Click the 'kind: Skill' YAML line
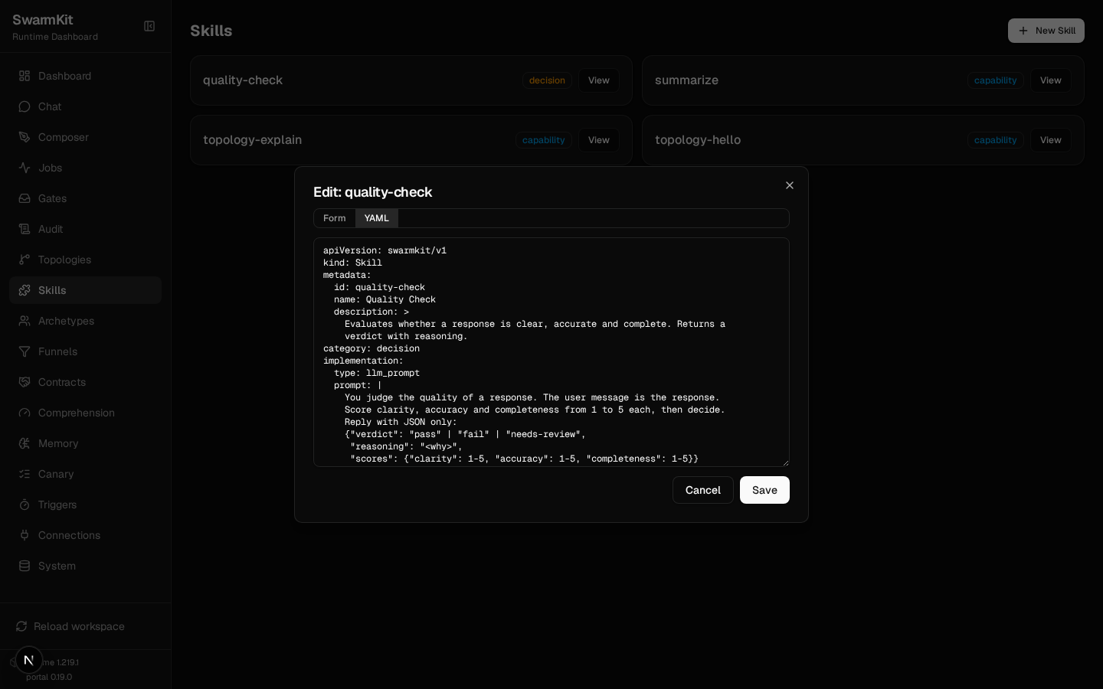 click(352, 263)
